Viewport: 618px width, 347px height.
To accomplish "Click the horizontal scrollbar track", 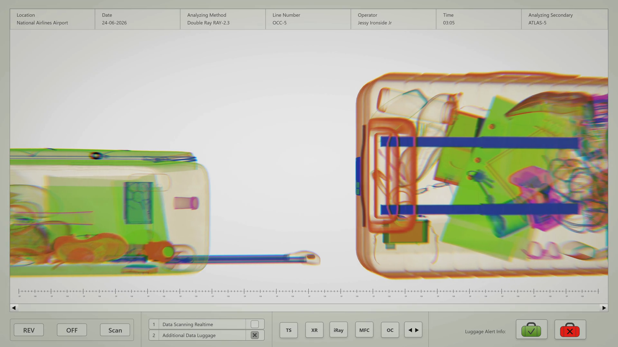I will click(x=309, y=308).
